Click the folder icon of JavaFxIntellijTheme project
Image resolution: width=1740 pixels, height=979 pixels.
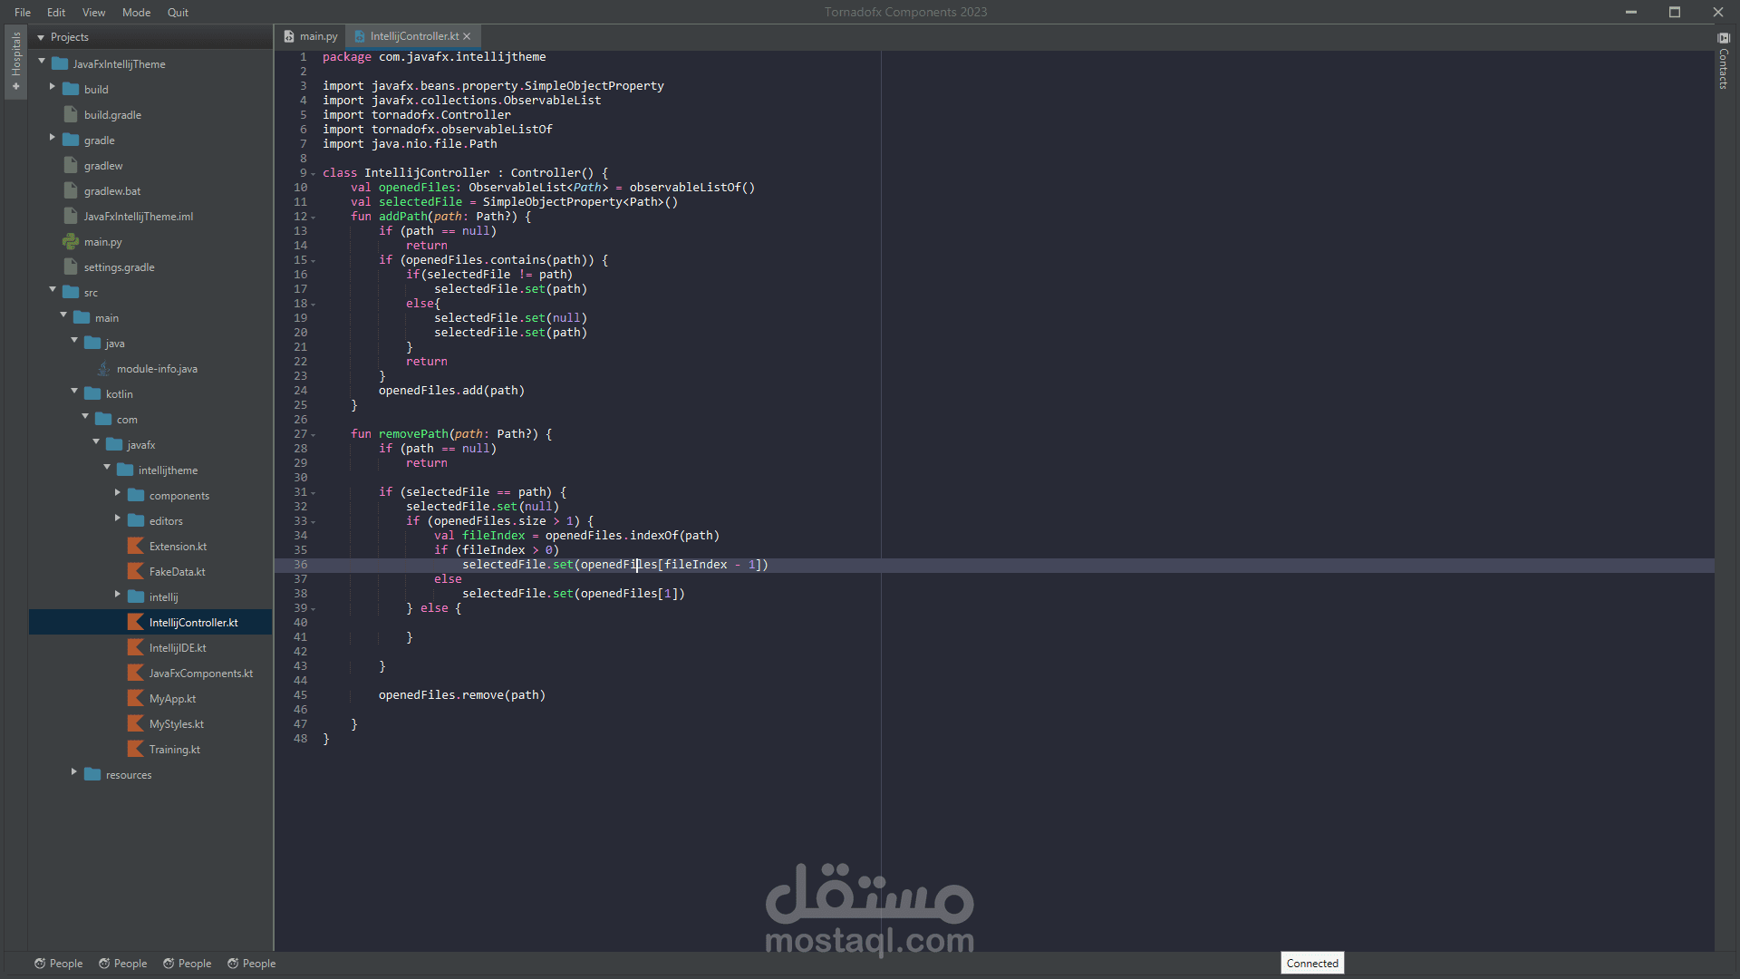click(60, 63)
